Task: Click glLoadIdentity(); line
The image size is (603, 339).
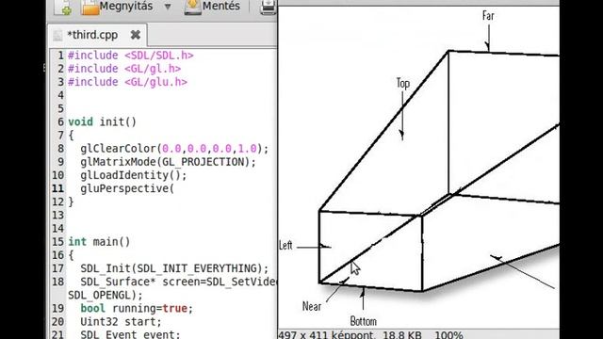Action: pos(134,175)
